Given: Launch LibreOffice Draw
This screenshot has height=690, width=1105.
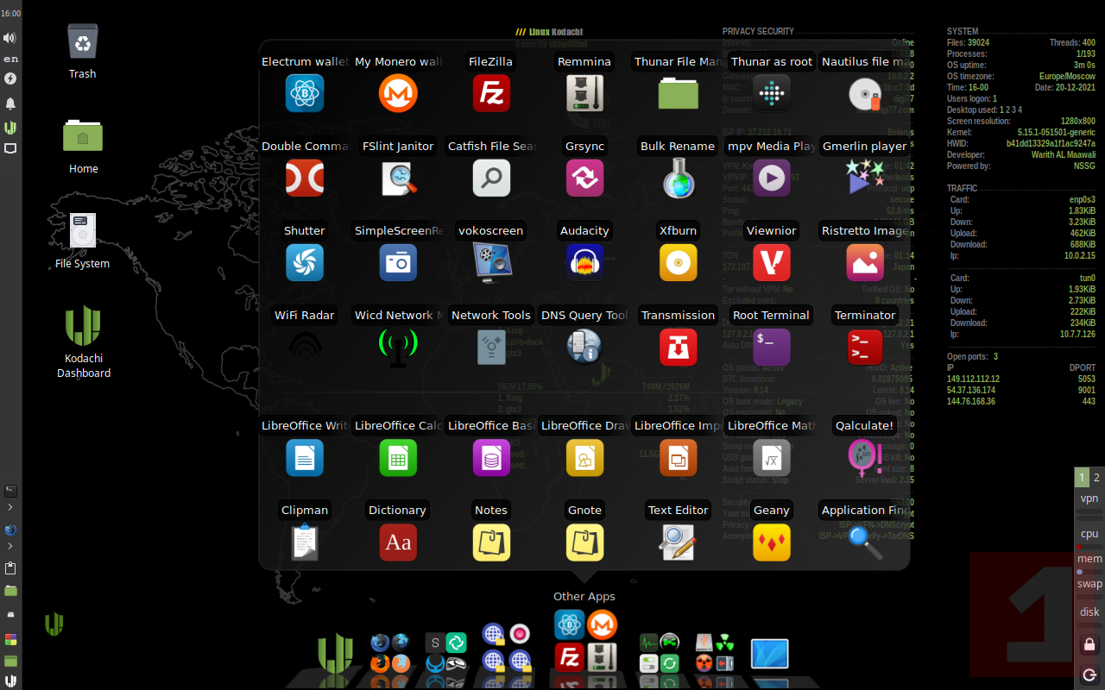Looking at the screenshot, I should [x=584, y=457].
